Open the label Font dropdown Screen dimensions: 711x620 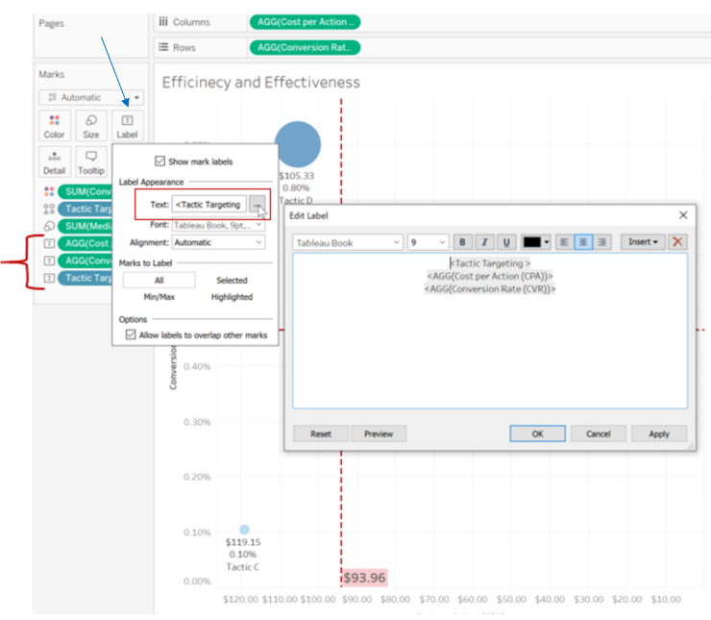coord(218,225)
